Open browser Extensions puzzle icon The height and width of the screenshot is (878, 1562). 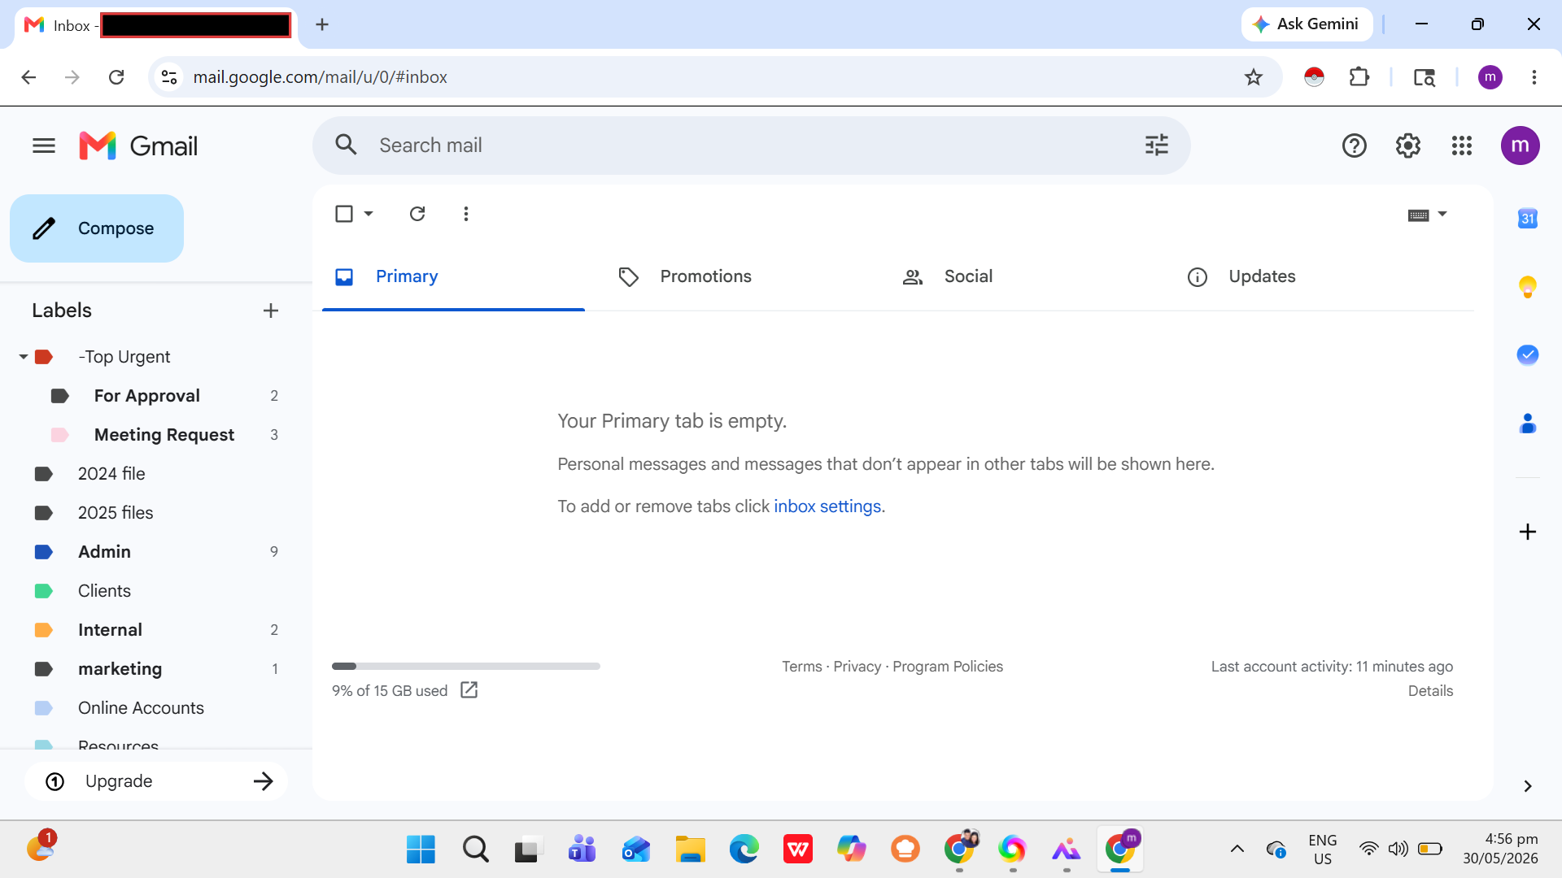pyautogui.click(x=1359, y=77)
